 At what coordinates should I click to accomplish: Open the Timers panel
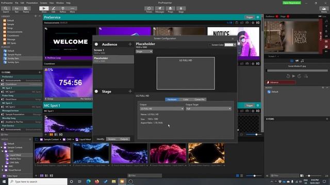tap(149, 9)
